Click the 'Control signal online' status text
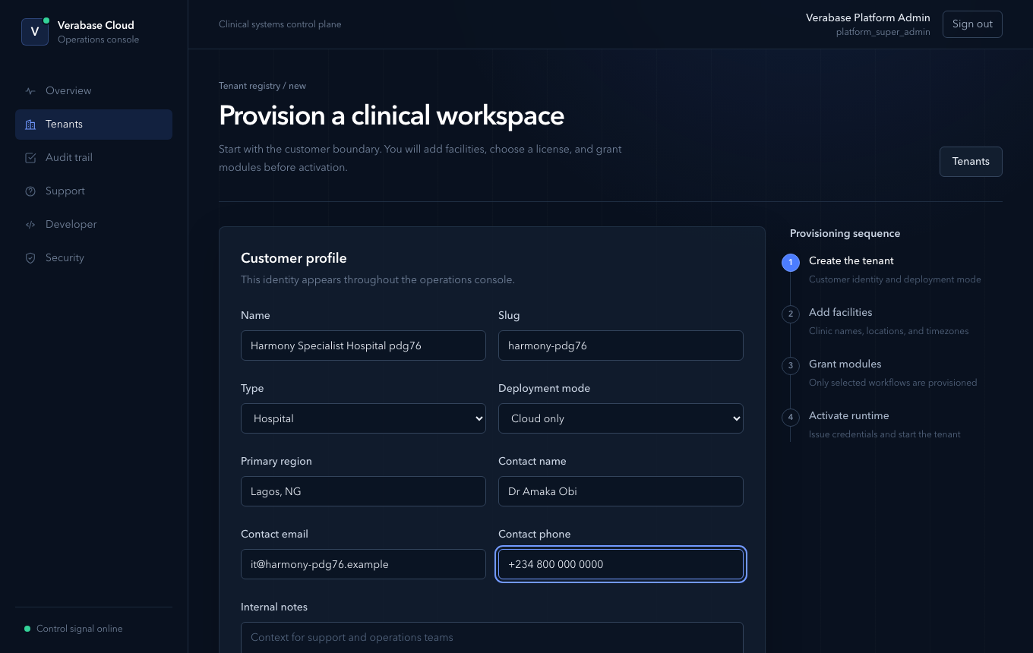Image resolution: width=1033 pixels, height=653 pixels. click(79, 629)
